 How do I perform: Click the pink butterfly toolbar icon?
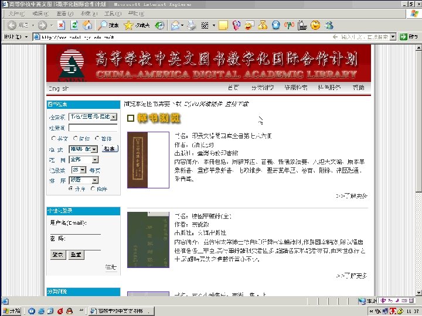pos(236,26)
